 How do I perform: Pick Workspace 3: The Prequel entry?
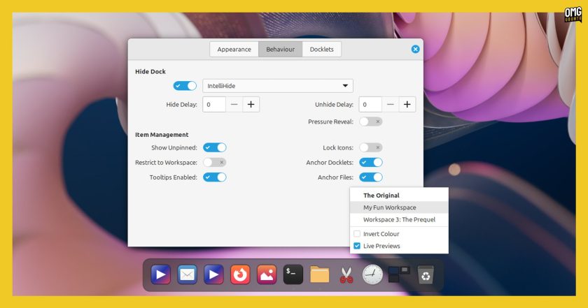click(399, 220)
